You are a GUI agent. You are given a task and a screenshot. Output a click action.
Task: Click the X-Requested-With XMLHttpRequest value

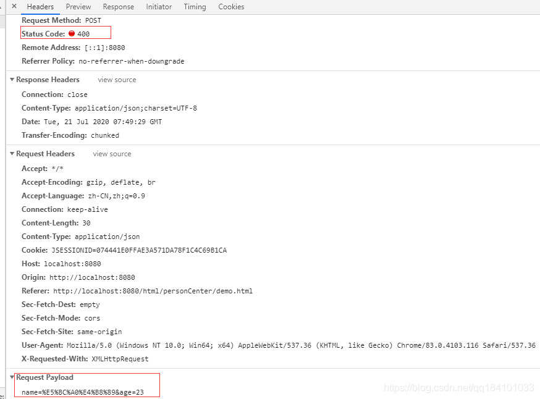tap(120, 359)
